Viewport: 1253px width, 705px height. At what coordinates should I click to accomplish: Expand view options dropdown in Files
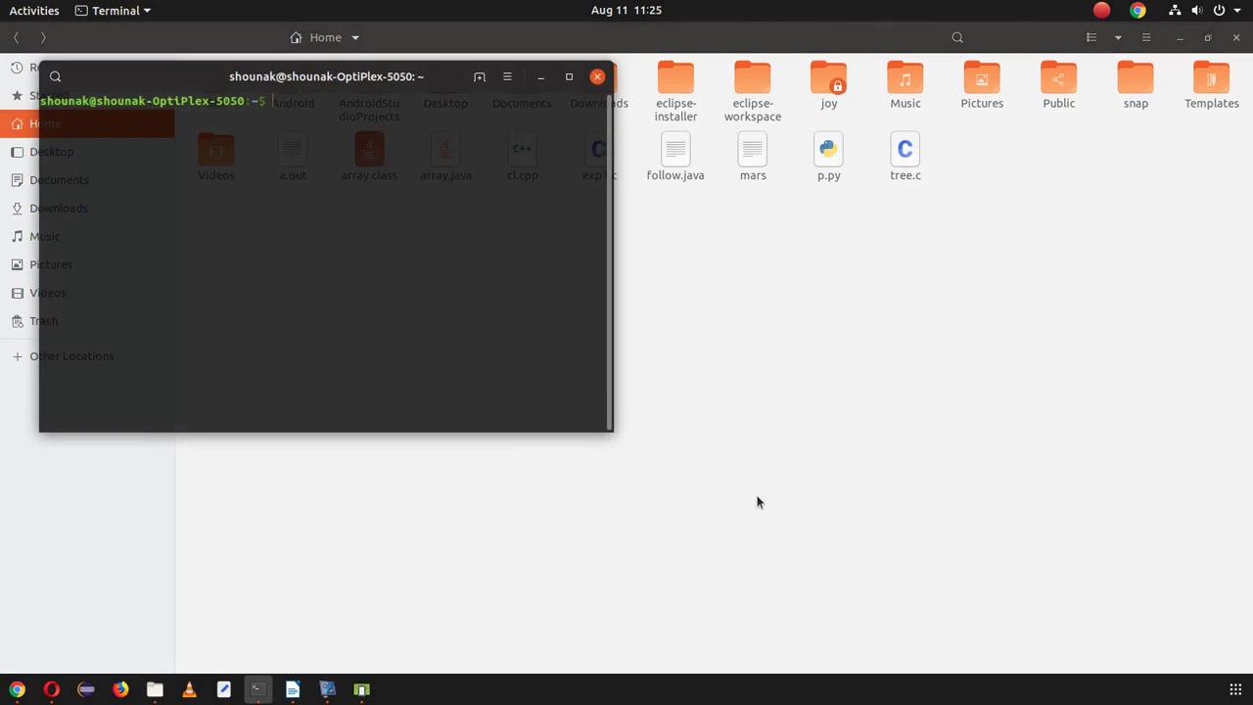click(x=1118, y=37)
